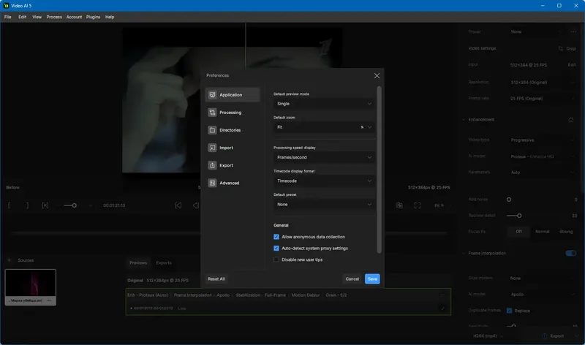Click the Import section icon in Preferences

tap(212, 148)
